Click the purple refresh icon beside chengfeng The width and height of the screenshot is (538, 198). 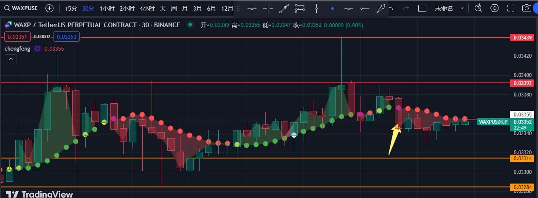click(x=37, y=48)
